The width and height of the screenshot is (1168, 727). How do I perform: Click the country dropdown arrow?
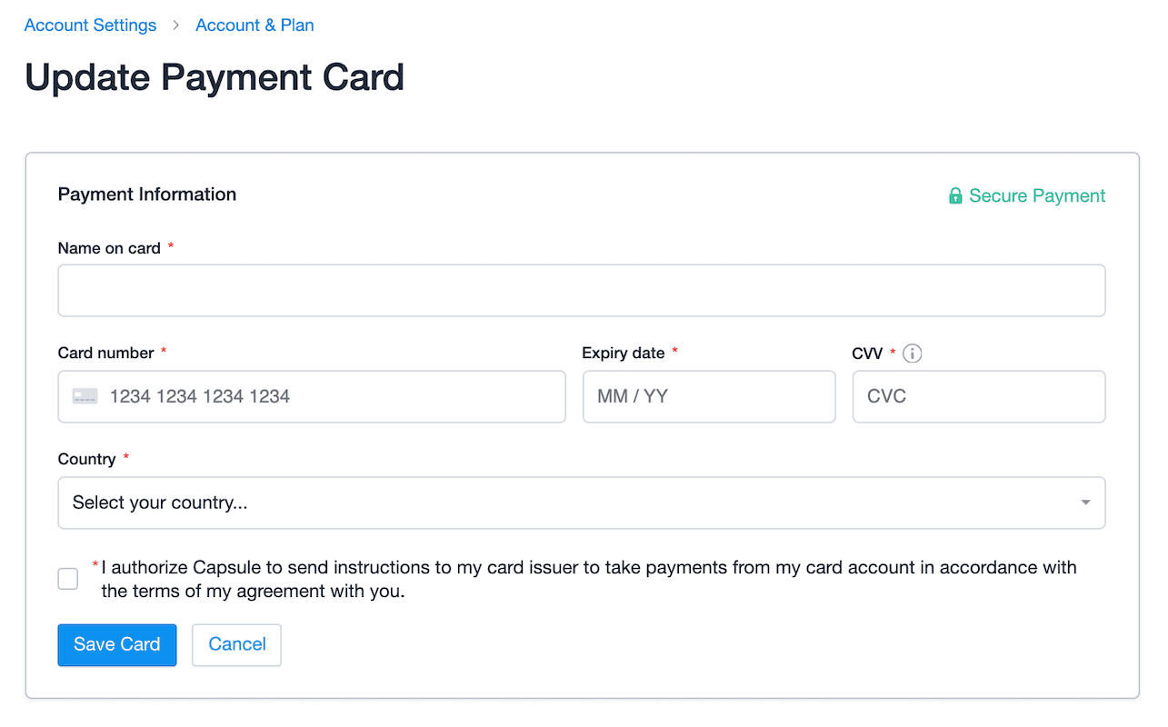[1085, 503]
